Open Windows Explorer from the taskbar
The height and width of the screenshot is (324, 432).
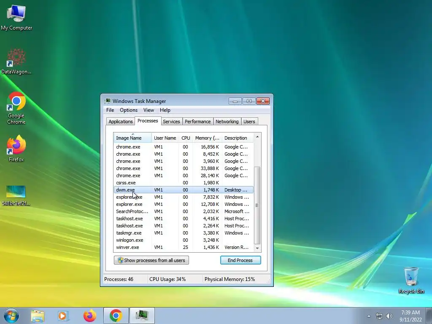pyautogui.click(x=38, y=316)
